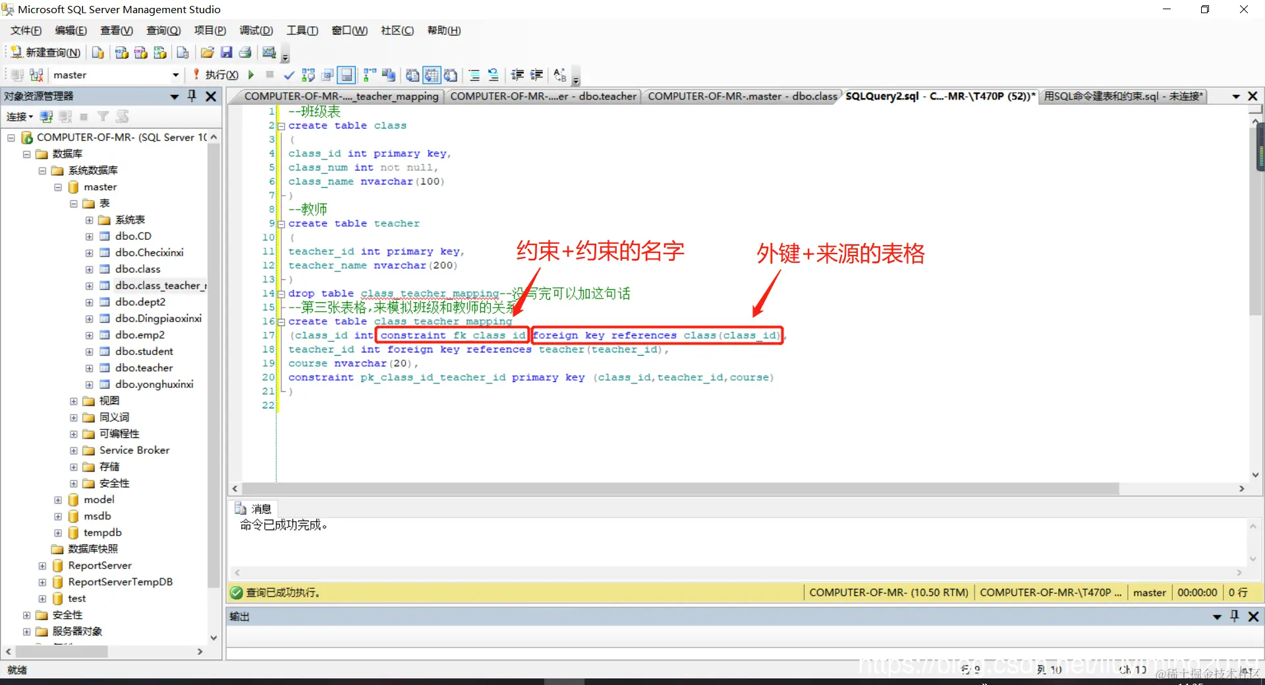Open the active document tab list dropdown

coord(1236,96)
